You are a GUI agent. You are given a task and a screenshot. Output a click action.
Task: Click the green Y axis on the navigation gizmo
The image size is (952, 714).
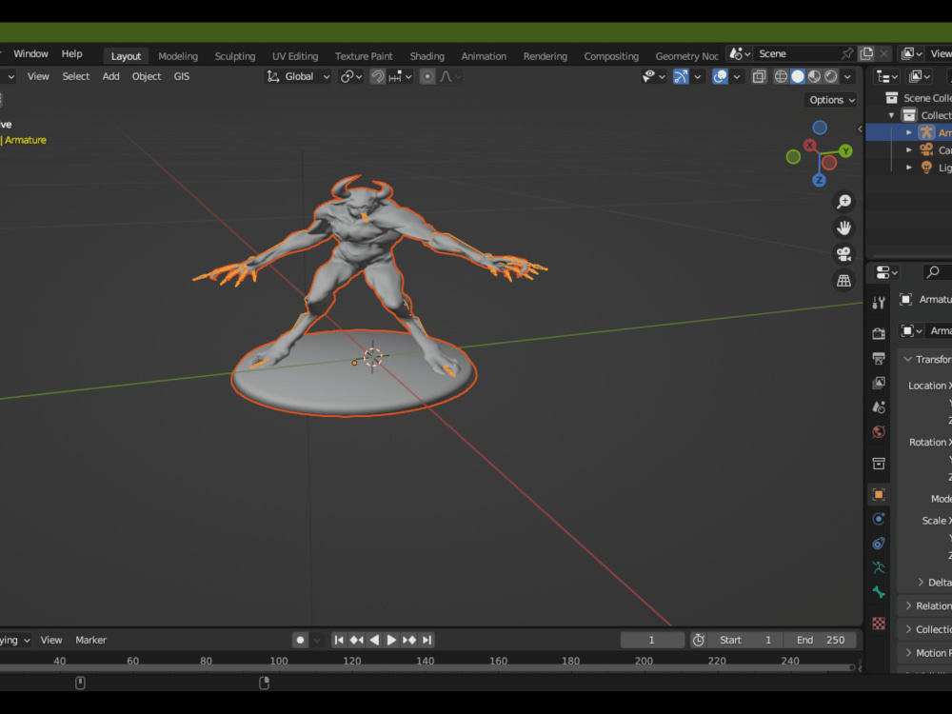(845, 151)
